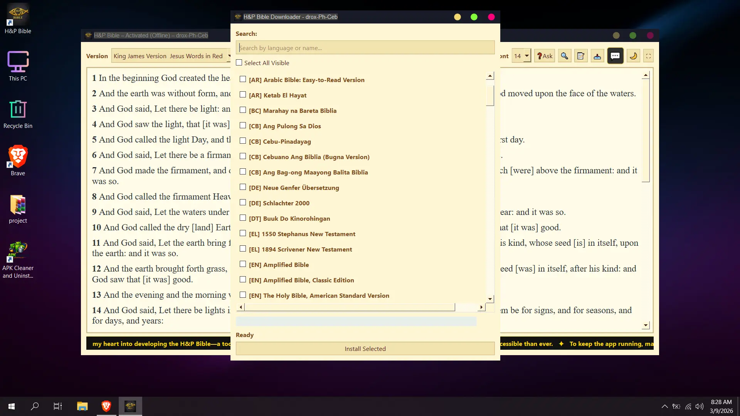Screen dimensions: 740x416
Task: Check Ang Pulong Sa Dios checkbox
Action: tap(243, 126)
